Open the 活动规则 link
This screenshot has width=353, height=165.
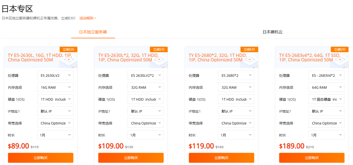(88, 18)
